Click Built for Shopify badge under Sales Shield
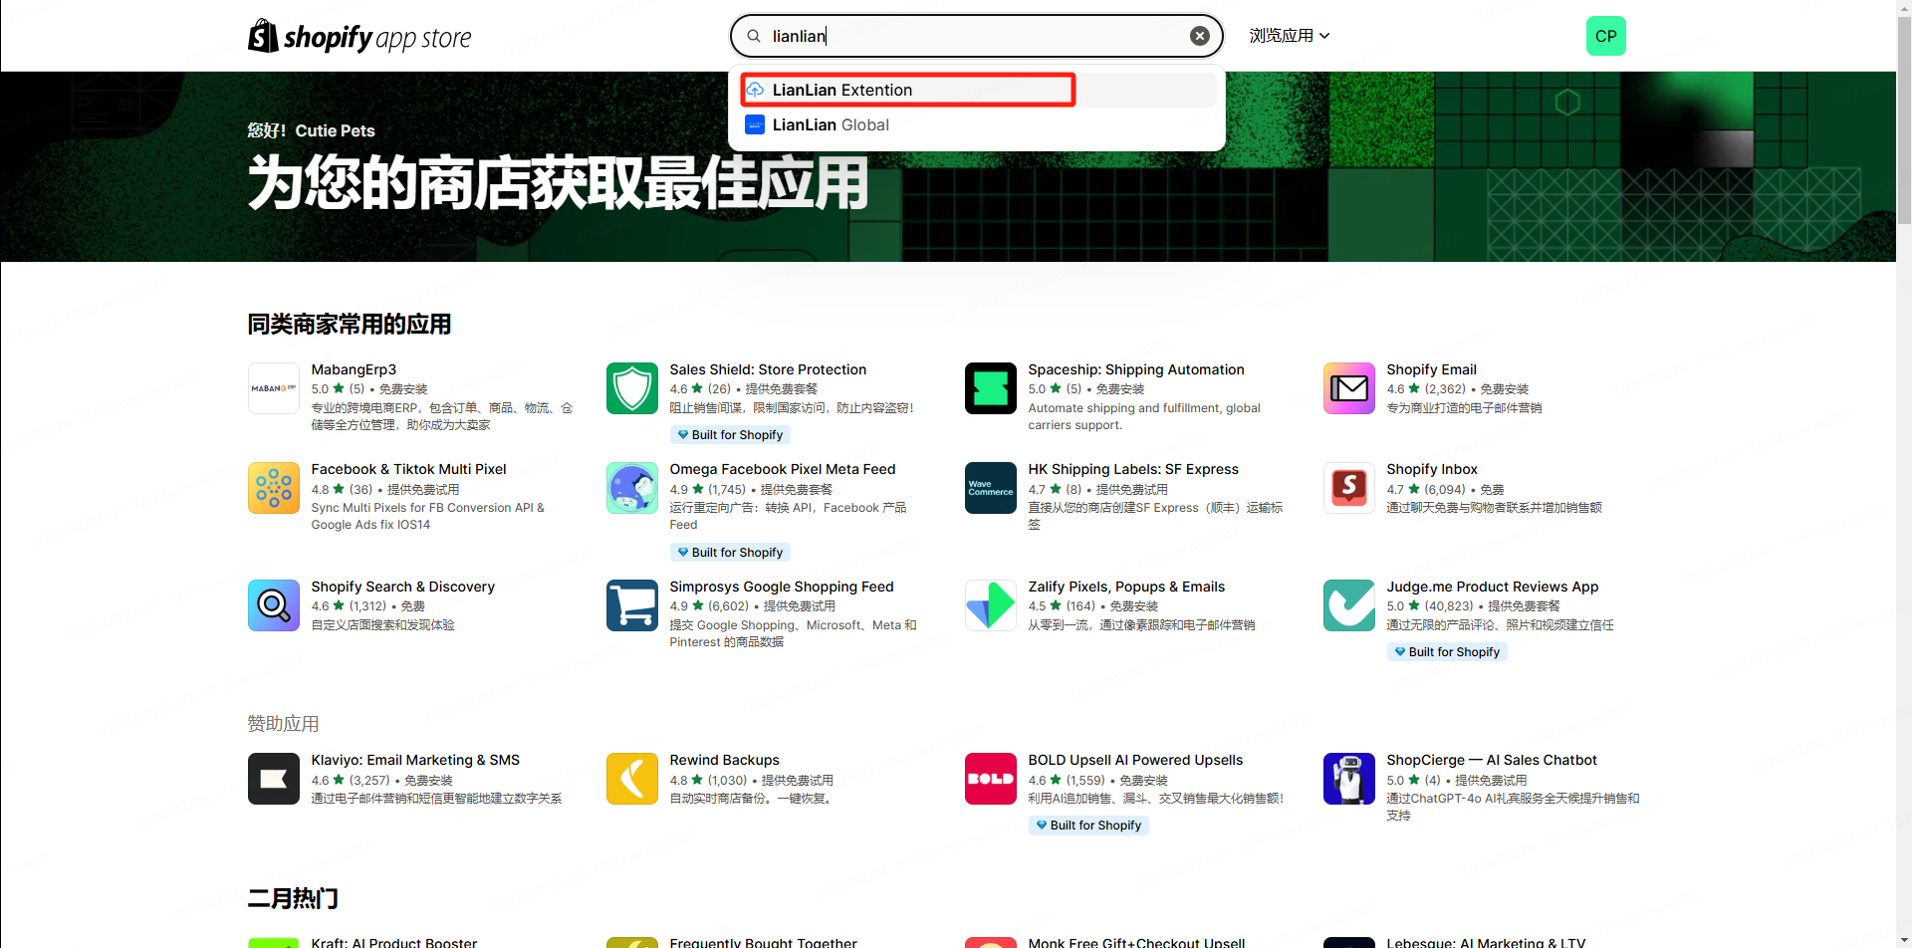This screenshot has height=948, width=1912. pos(730,435)
